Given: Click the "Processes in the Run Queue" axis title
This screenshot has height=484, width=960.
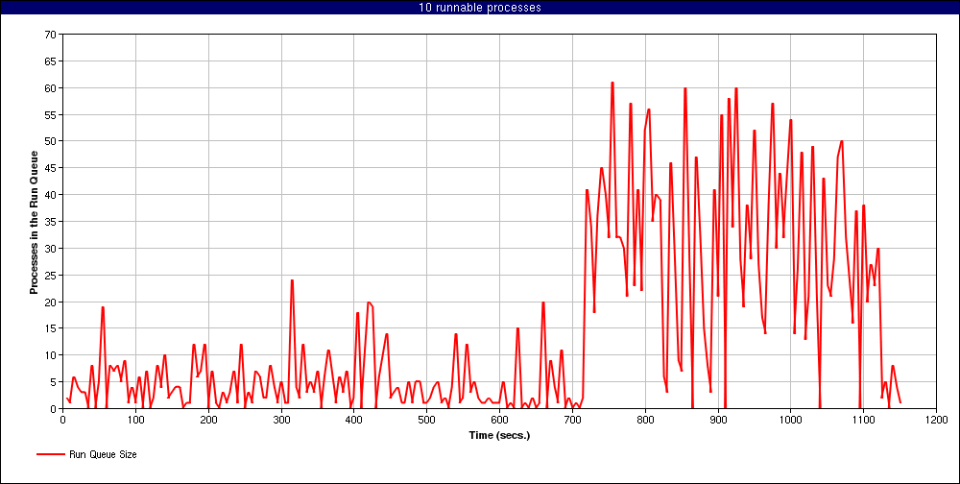Looking at the screenshot, I should [x=35, y=223].
